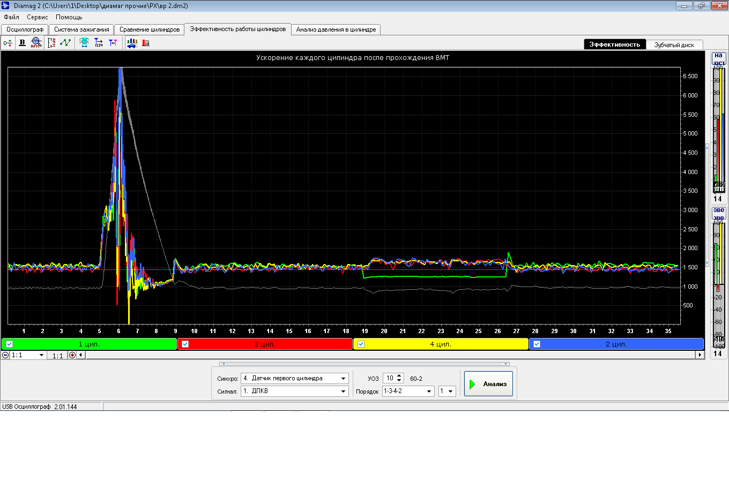Open the Порядок 1-3-4-2 dropdown
Image resolution: width=729 pixels, height=482 pixels.
429,391
